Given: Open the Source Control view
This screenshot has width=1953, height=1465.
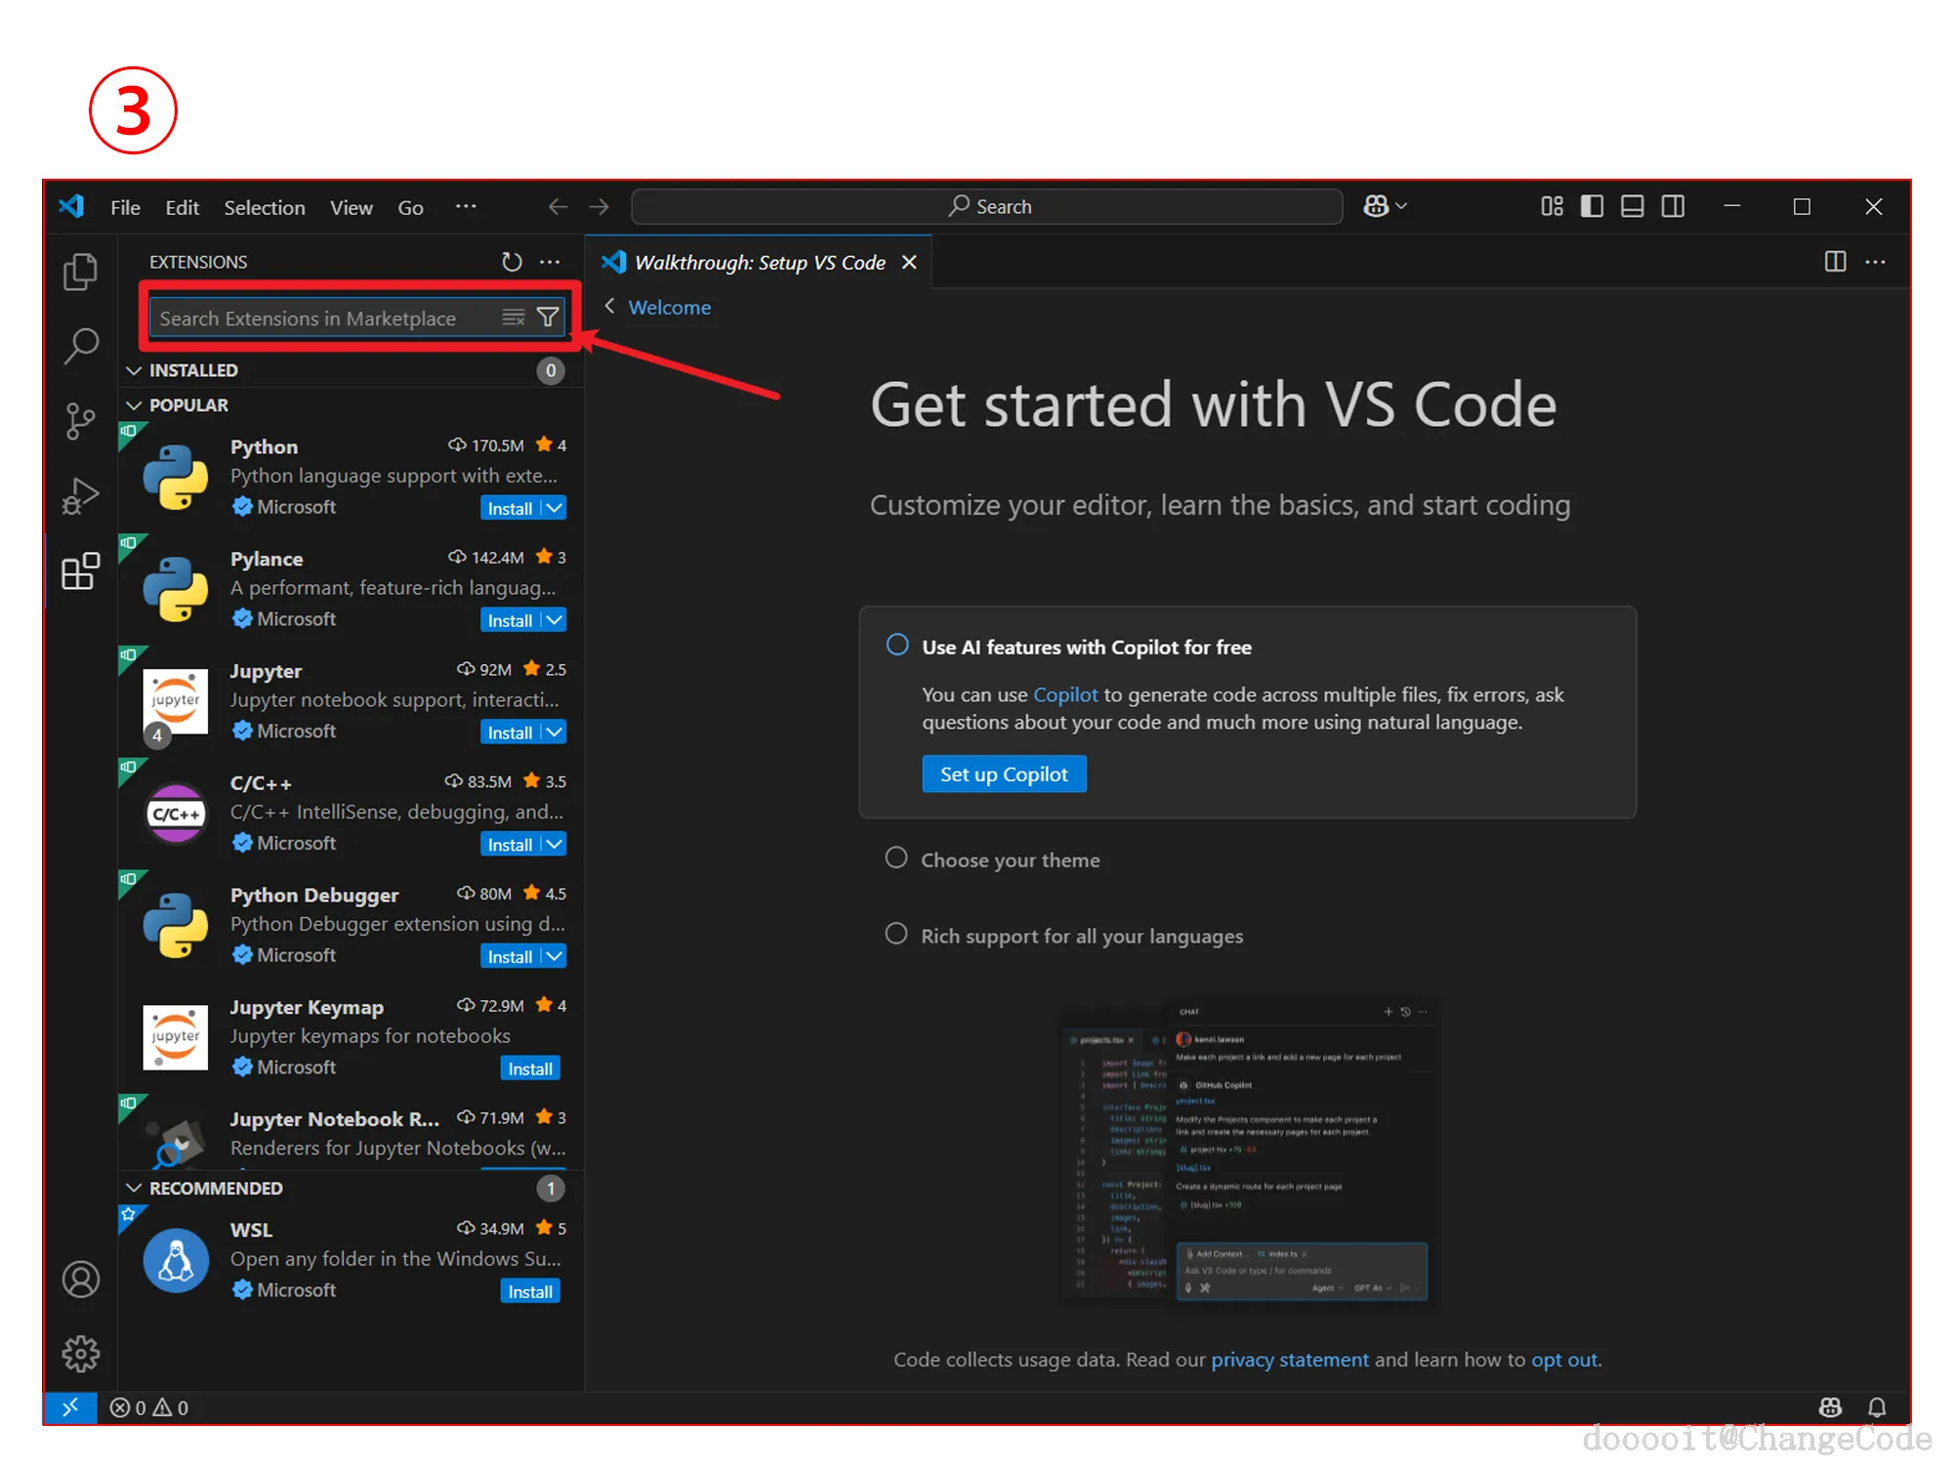Looking at the screenshot, I should pos(80,421).
